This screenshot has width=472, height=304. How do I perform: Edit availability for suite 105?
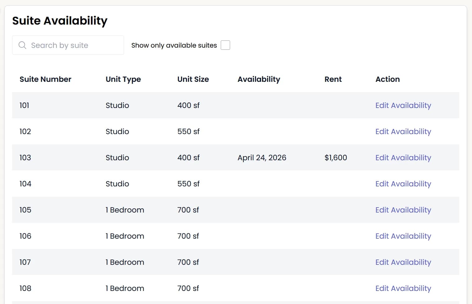click(403, 210)
